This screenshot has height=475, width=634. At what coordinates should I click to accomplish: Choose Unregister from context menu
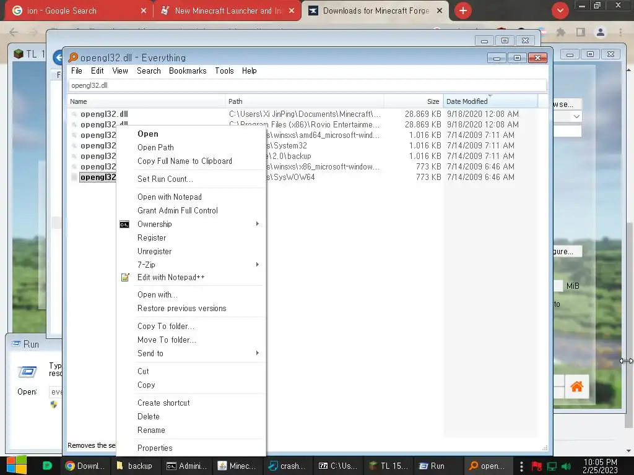[154, 251]
